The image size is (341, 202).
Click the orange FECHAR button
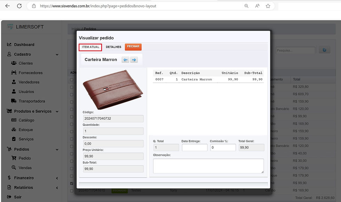point(133,47)
